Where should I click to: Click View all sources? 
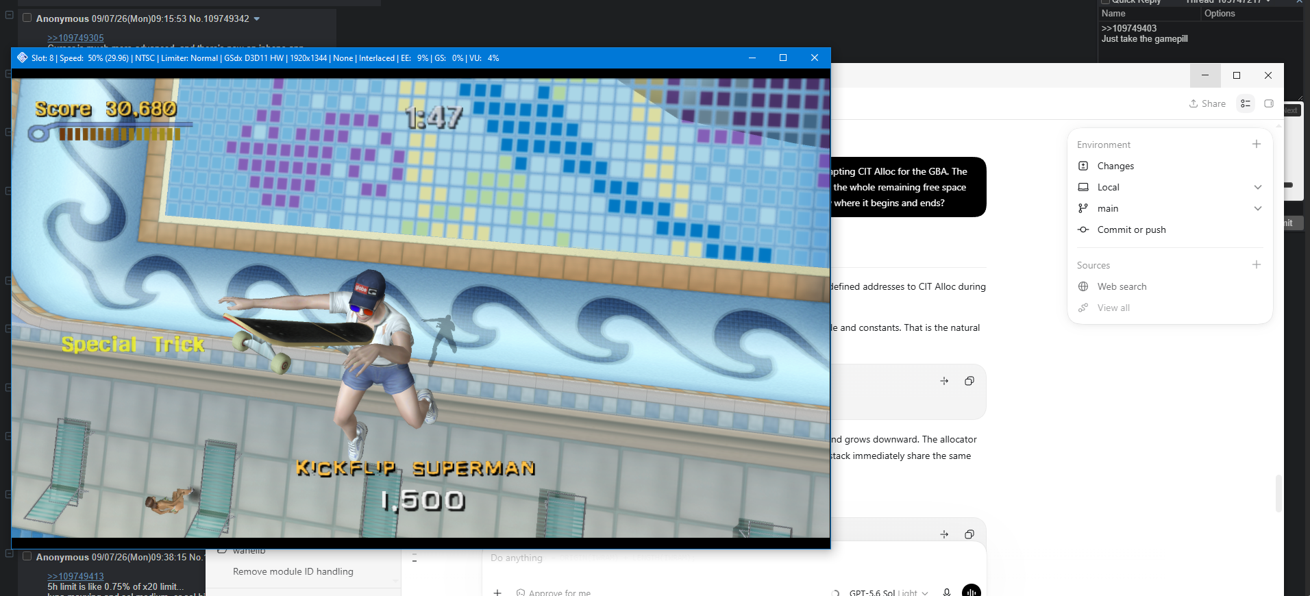[x=1113, y=308]
